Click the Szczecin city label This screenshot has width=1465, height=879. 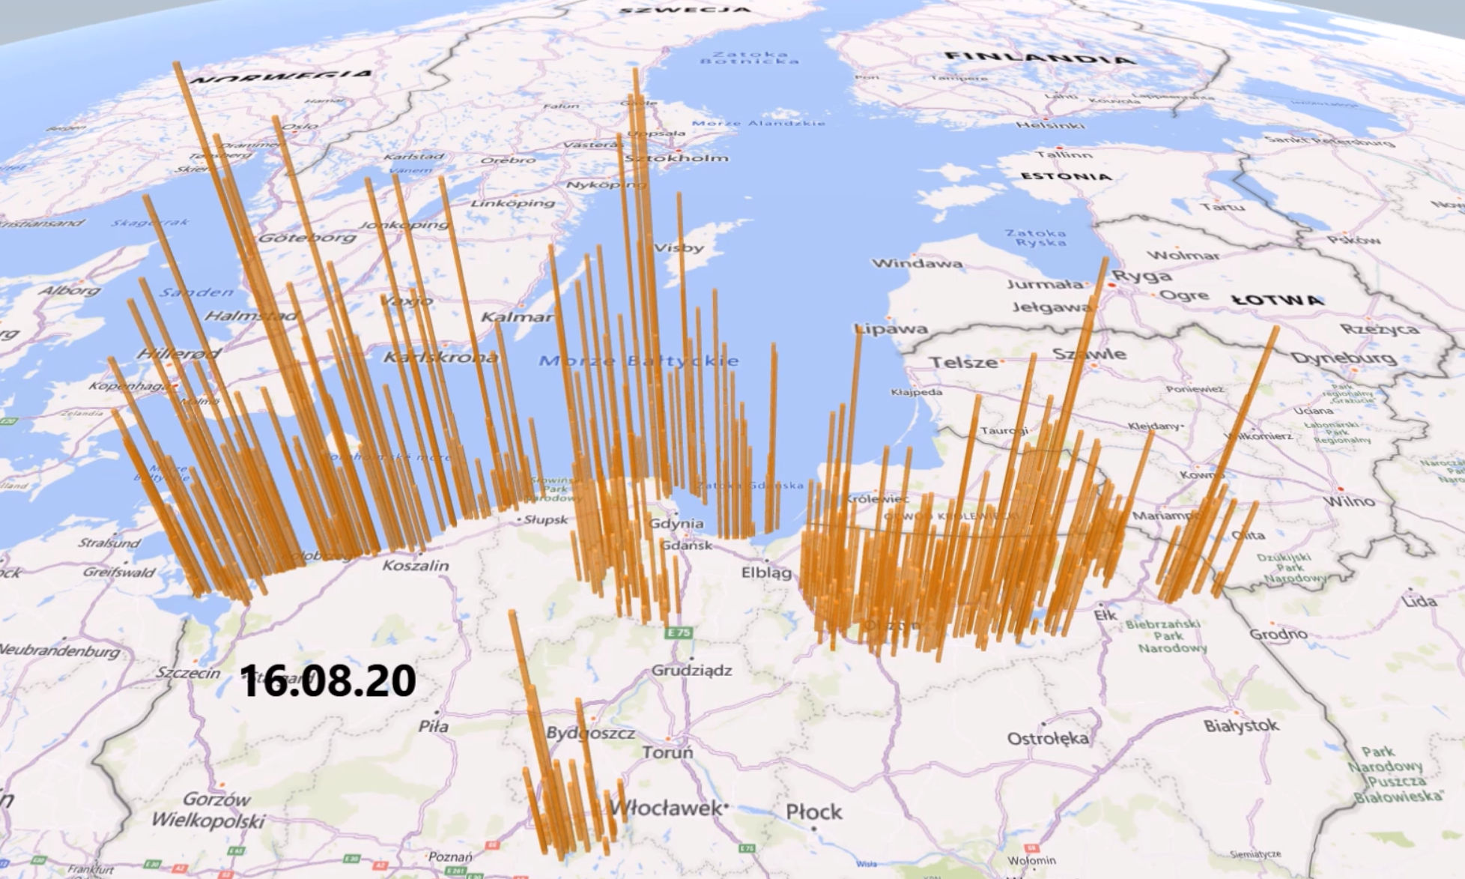187,673
